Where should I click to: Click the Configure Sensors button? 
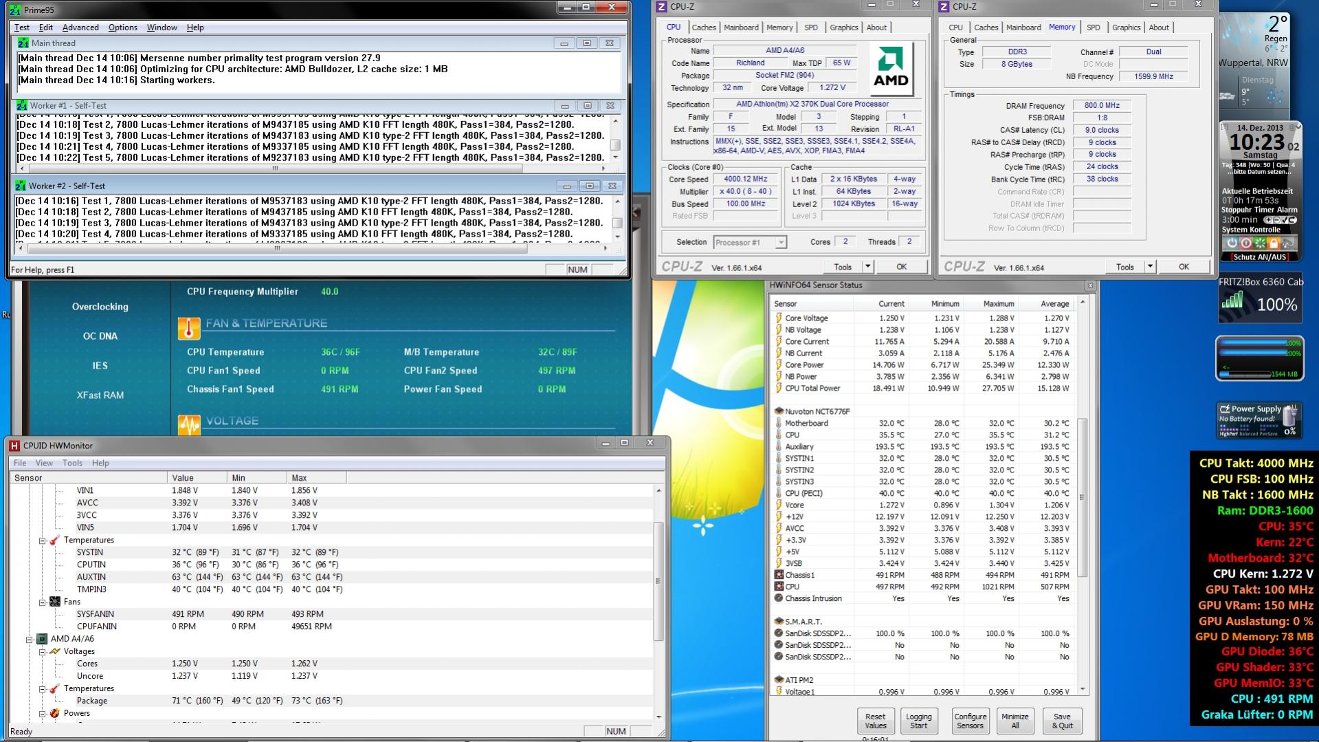[970, 721]
